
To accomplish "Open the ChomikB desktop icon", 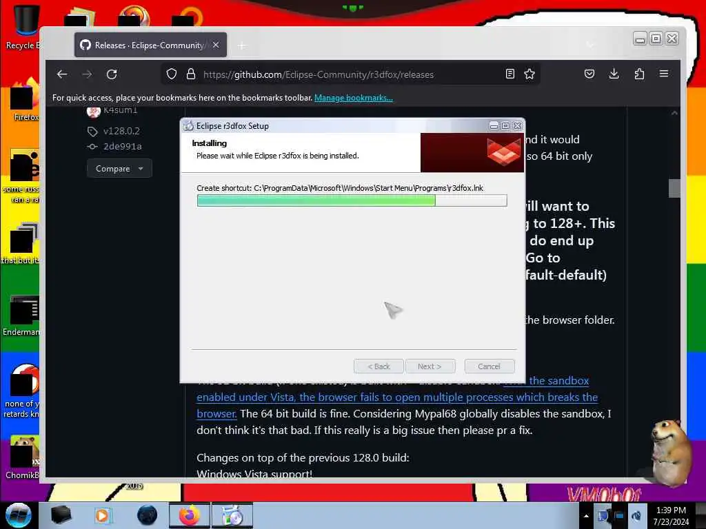I will click(23, 457).
